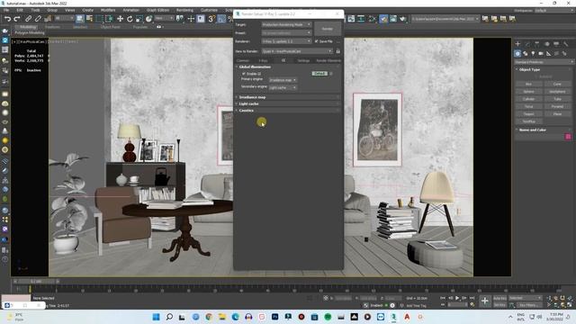
Task: Create a Box primitive
Action: [x=528, y=84]
